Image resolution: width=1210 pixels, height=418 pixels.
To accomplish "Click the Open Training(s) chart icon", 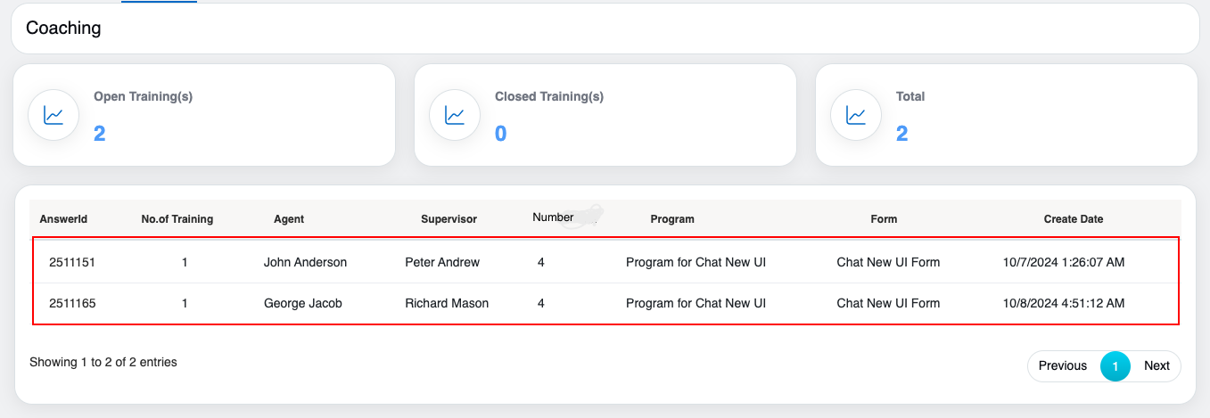I will pyautogui.click(x=54, y=115).
